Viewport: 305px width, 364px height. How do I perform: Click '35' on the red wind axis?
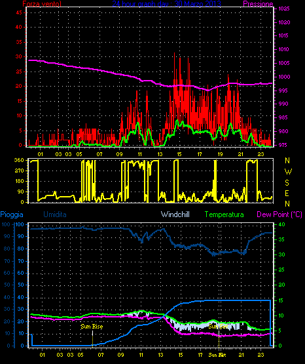[19, 42]
